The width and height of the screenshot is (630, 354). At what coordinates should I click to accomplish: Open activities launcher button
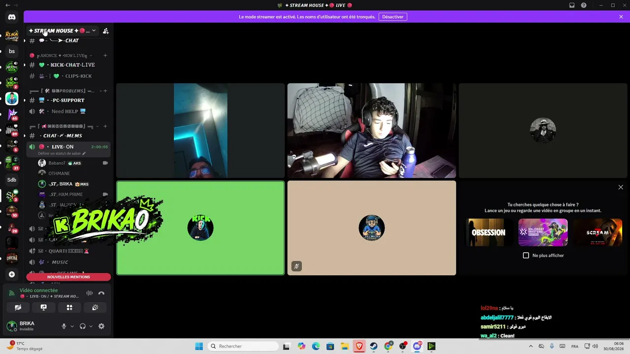(69, 307)
